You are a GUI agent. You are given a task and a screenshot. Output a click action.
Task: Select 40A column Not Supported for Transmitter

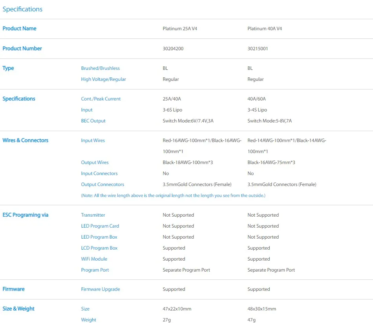pyautogui.click(x=263, y=215)
